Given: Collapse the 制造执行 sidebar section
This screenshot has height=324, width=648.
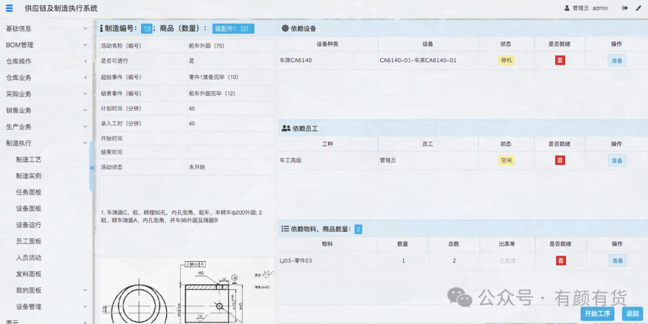Looking at the screenshot, I should pyautogui.click(x=46, y=143).
